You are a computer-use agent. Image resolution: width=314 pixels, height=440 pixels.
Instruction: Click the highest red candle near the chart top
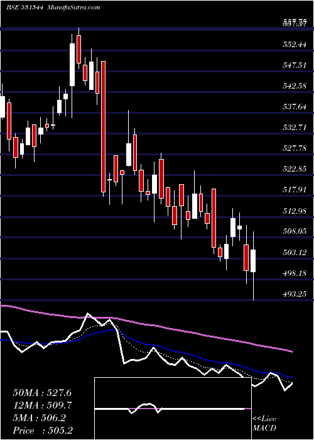(78, 49)
